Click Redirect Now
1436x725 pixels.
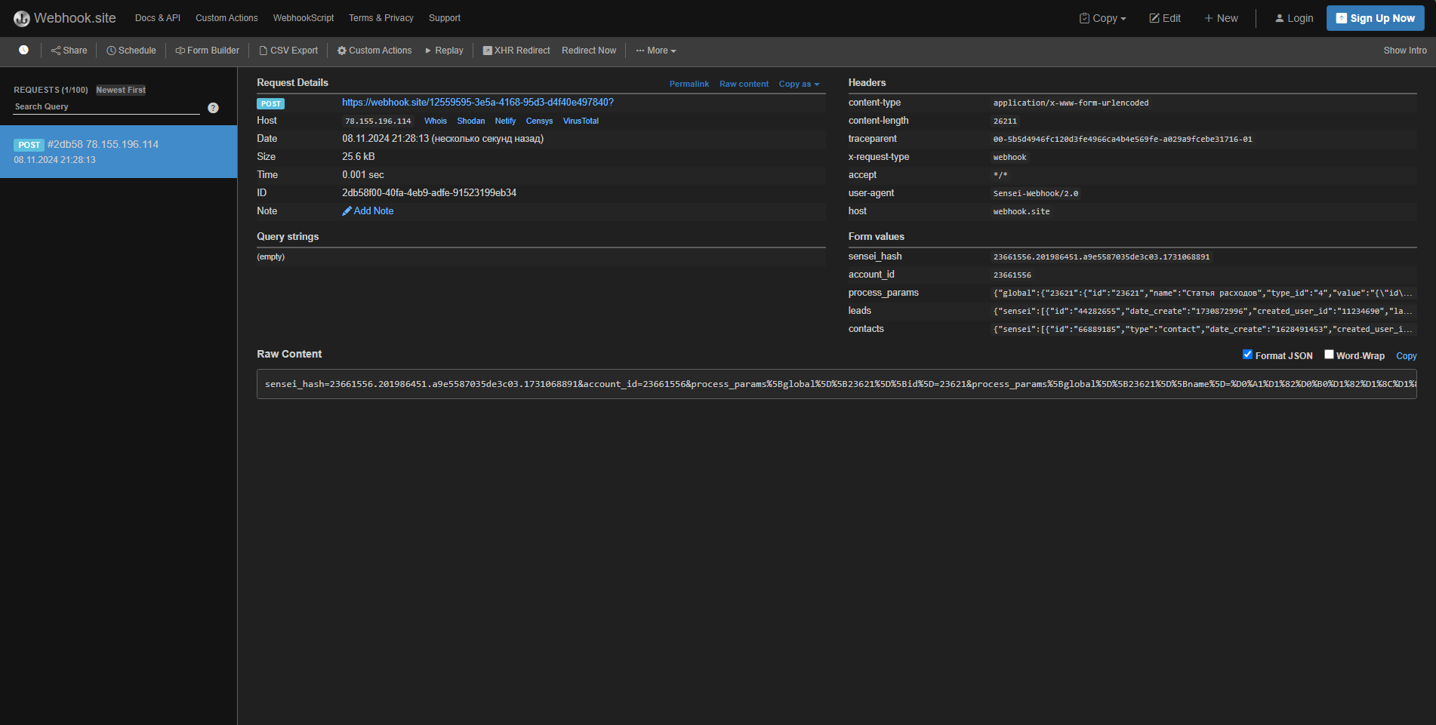[589, 51]
